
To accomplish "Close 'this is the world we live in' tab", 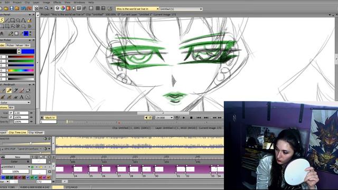I will click(x=157, y=9).
